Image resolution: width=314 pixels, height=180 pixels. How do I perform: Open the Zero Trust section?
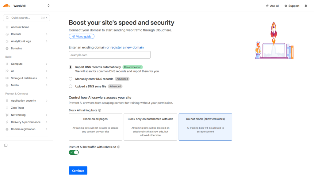click(18, 107)
